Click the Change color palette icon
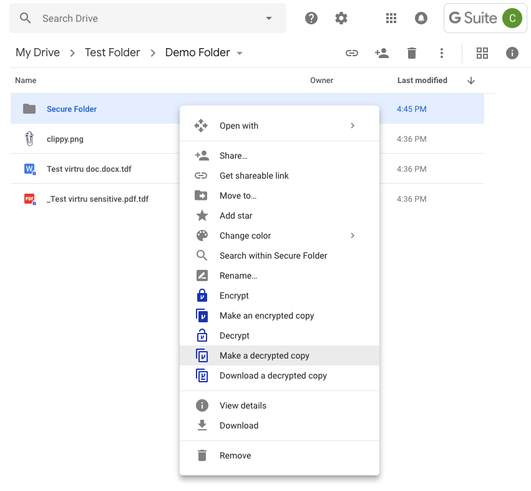The width and height of the screenshot is (531, 491). [x=202, y=236]
